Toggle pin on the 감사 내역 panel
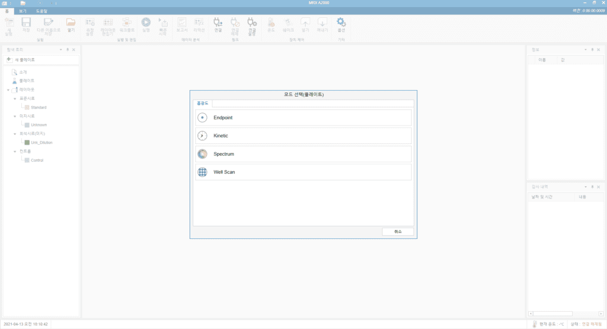 [592, 187]
